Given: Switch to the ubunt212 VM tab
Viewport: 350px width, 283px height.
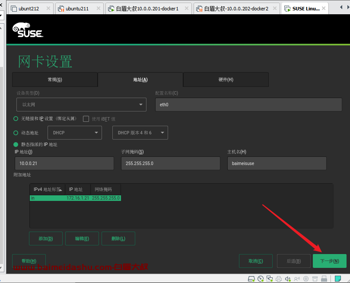Looking at the screenshot, I should pyautogui.click(x=31, y=9).
